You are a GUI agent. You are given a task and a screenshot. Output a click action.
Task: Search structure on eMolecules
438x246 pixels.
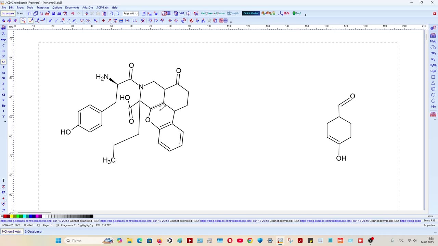[x=219, y=13]
